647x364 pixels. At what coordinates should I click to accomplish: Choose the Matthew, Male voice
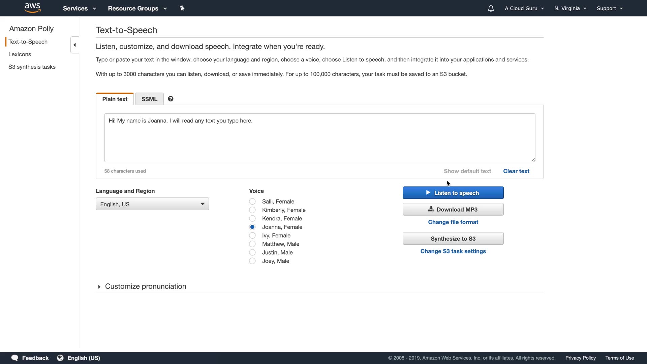point(252,244)
